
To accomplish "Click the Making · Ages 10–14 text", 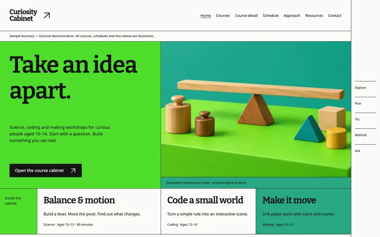I will (277, 224).
